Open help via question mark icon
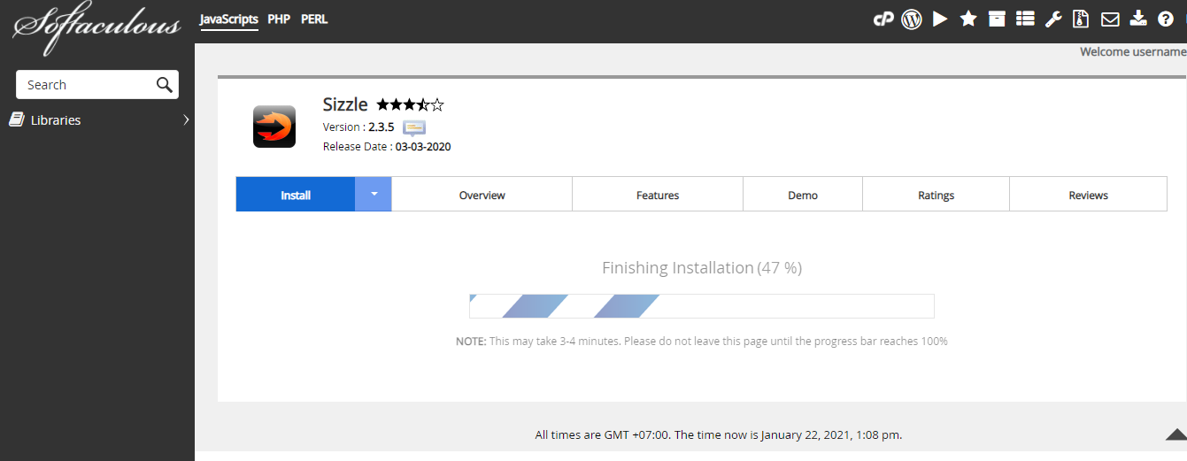This screenshot has height=461, width=1187. coord(1166,19)
